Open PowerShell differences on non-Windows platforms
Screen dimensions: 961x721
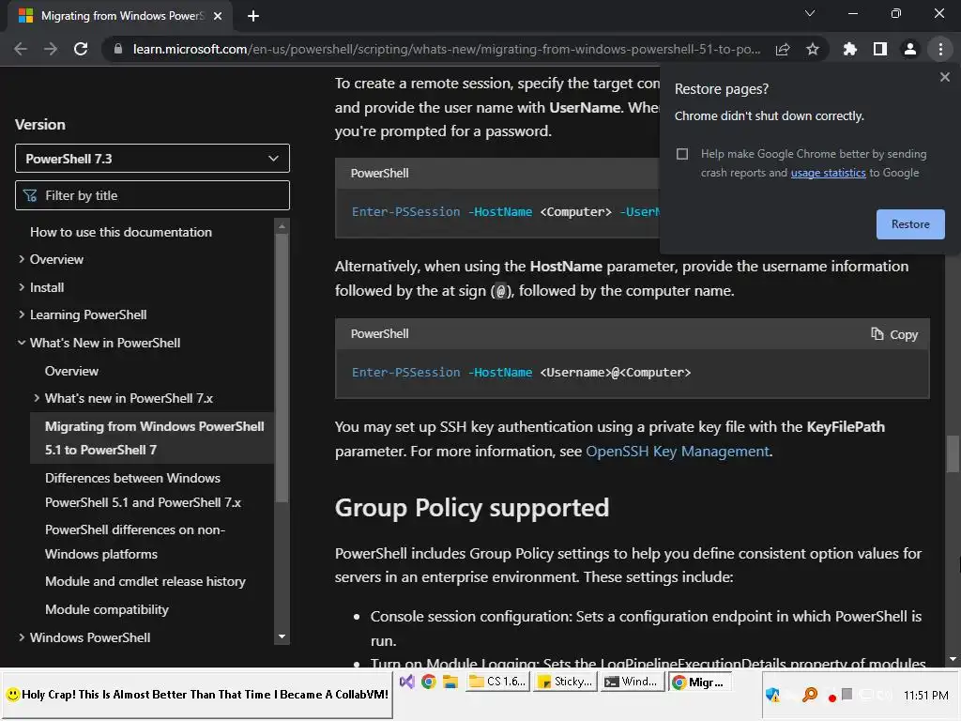[135, 542]
